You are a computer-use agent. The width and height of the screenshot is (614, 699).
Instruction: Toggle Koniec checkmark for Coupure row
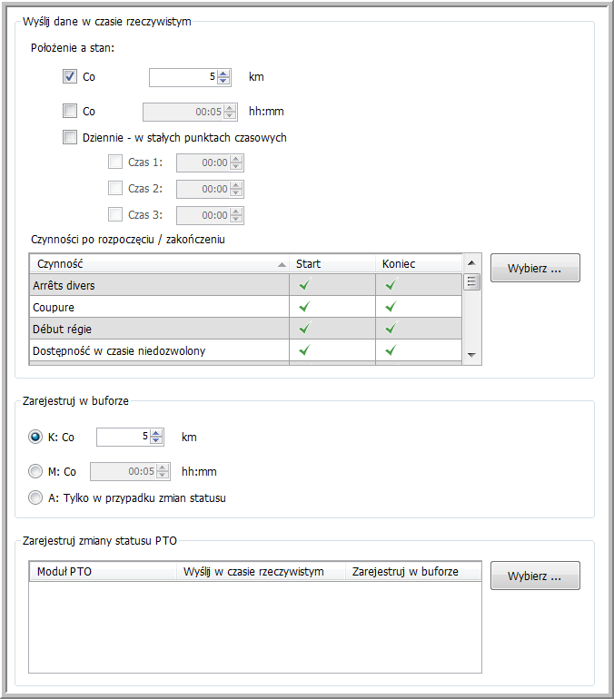[391, 306]
